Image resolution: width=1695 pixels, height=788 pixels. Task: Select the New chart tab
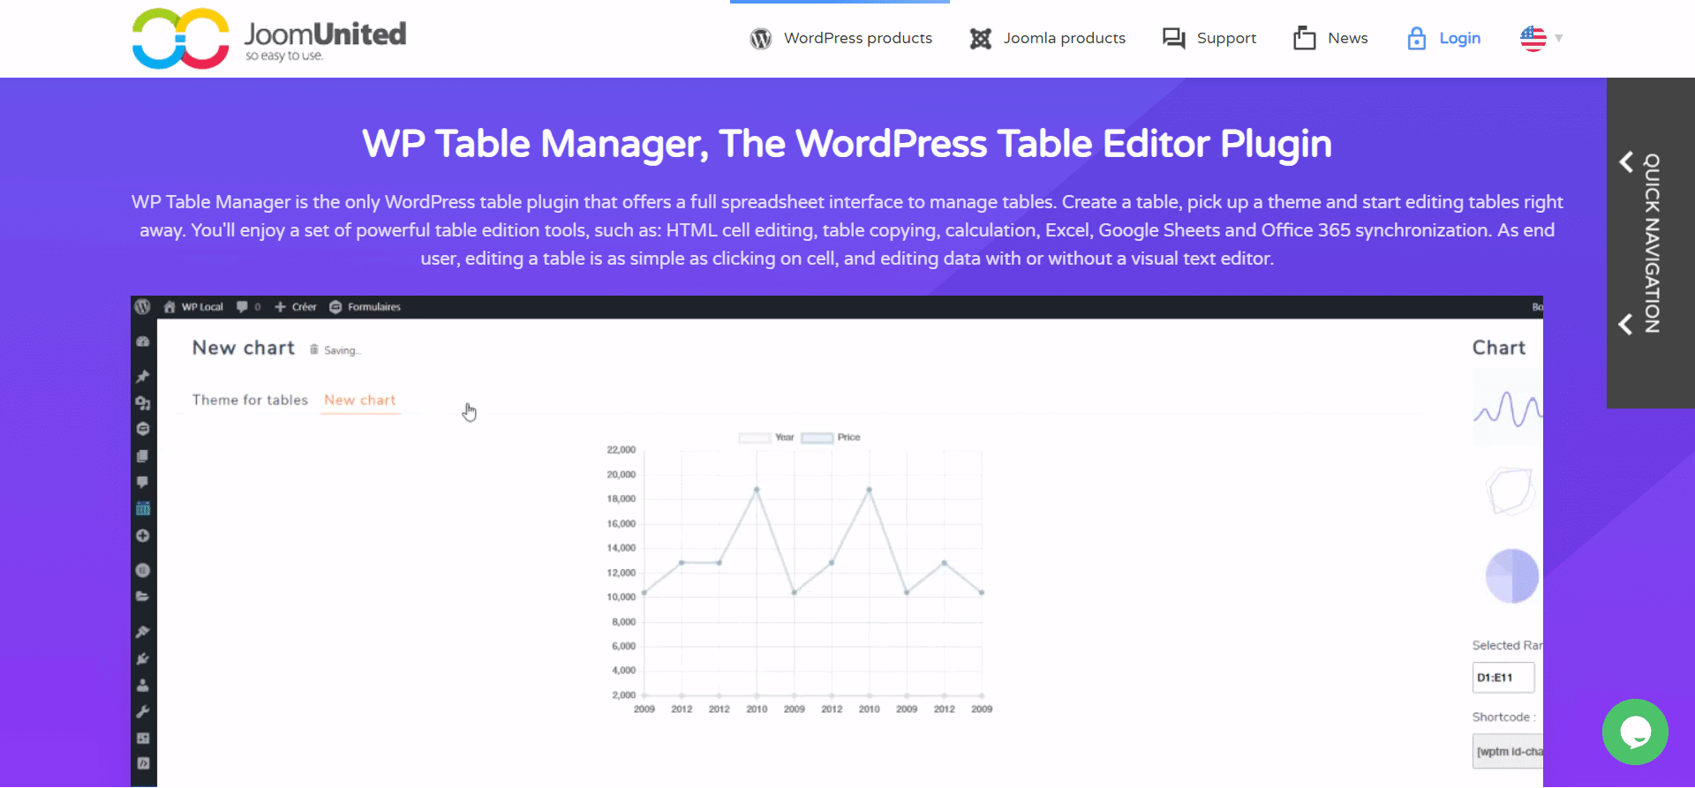(x=360, y=400)
